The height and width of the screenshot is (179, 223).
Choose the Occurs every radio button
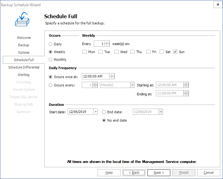click(51, 85)
